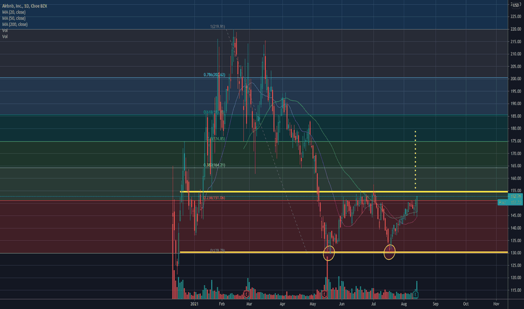Select the yellow horizontal line at 155
524x309 pixels.
point(344,192)
